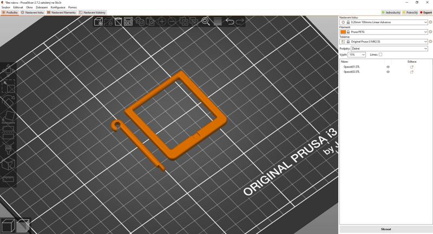Viewport: 433px width, 234px height.
Task: Switch to sliced layers preview icon
Action: [23, 225]
